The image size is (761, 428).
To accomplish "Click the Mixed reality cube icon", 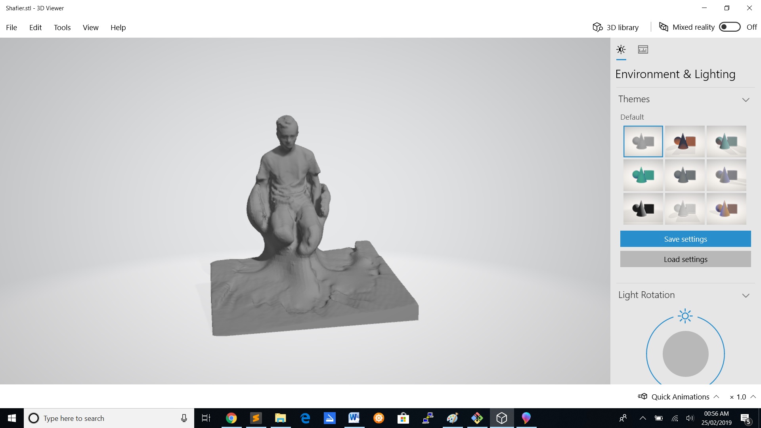I will (x=663, y=27).
